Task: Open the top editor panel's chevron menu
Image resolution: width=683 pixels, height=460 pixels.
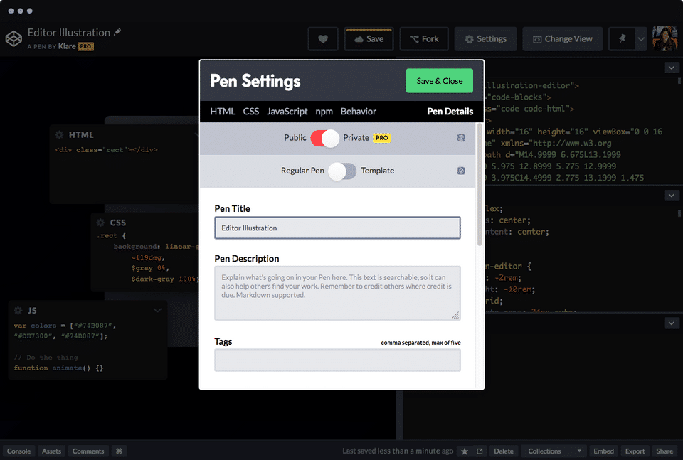Action: pos(671,68)
